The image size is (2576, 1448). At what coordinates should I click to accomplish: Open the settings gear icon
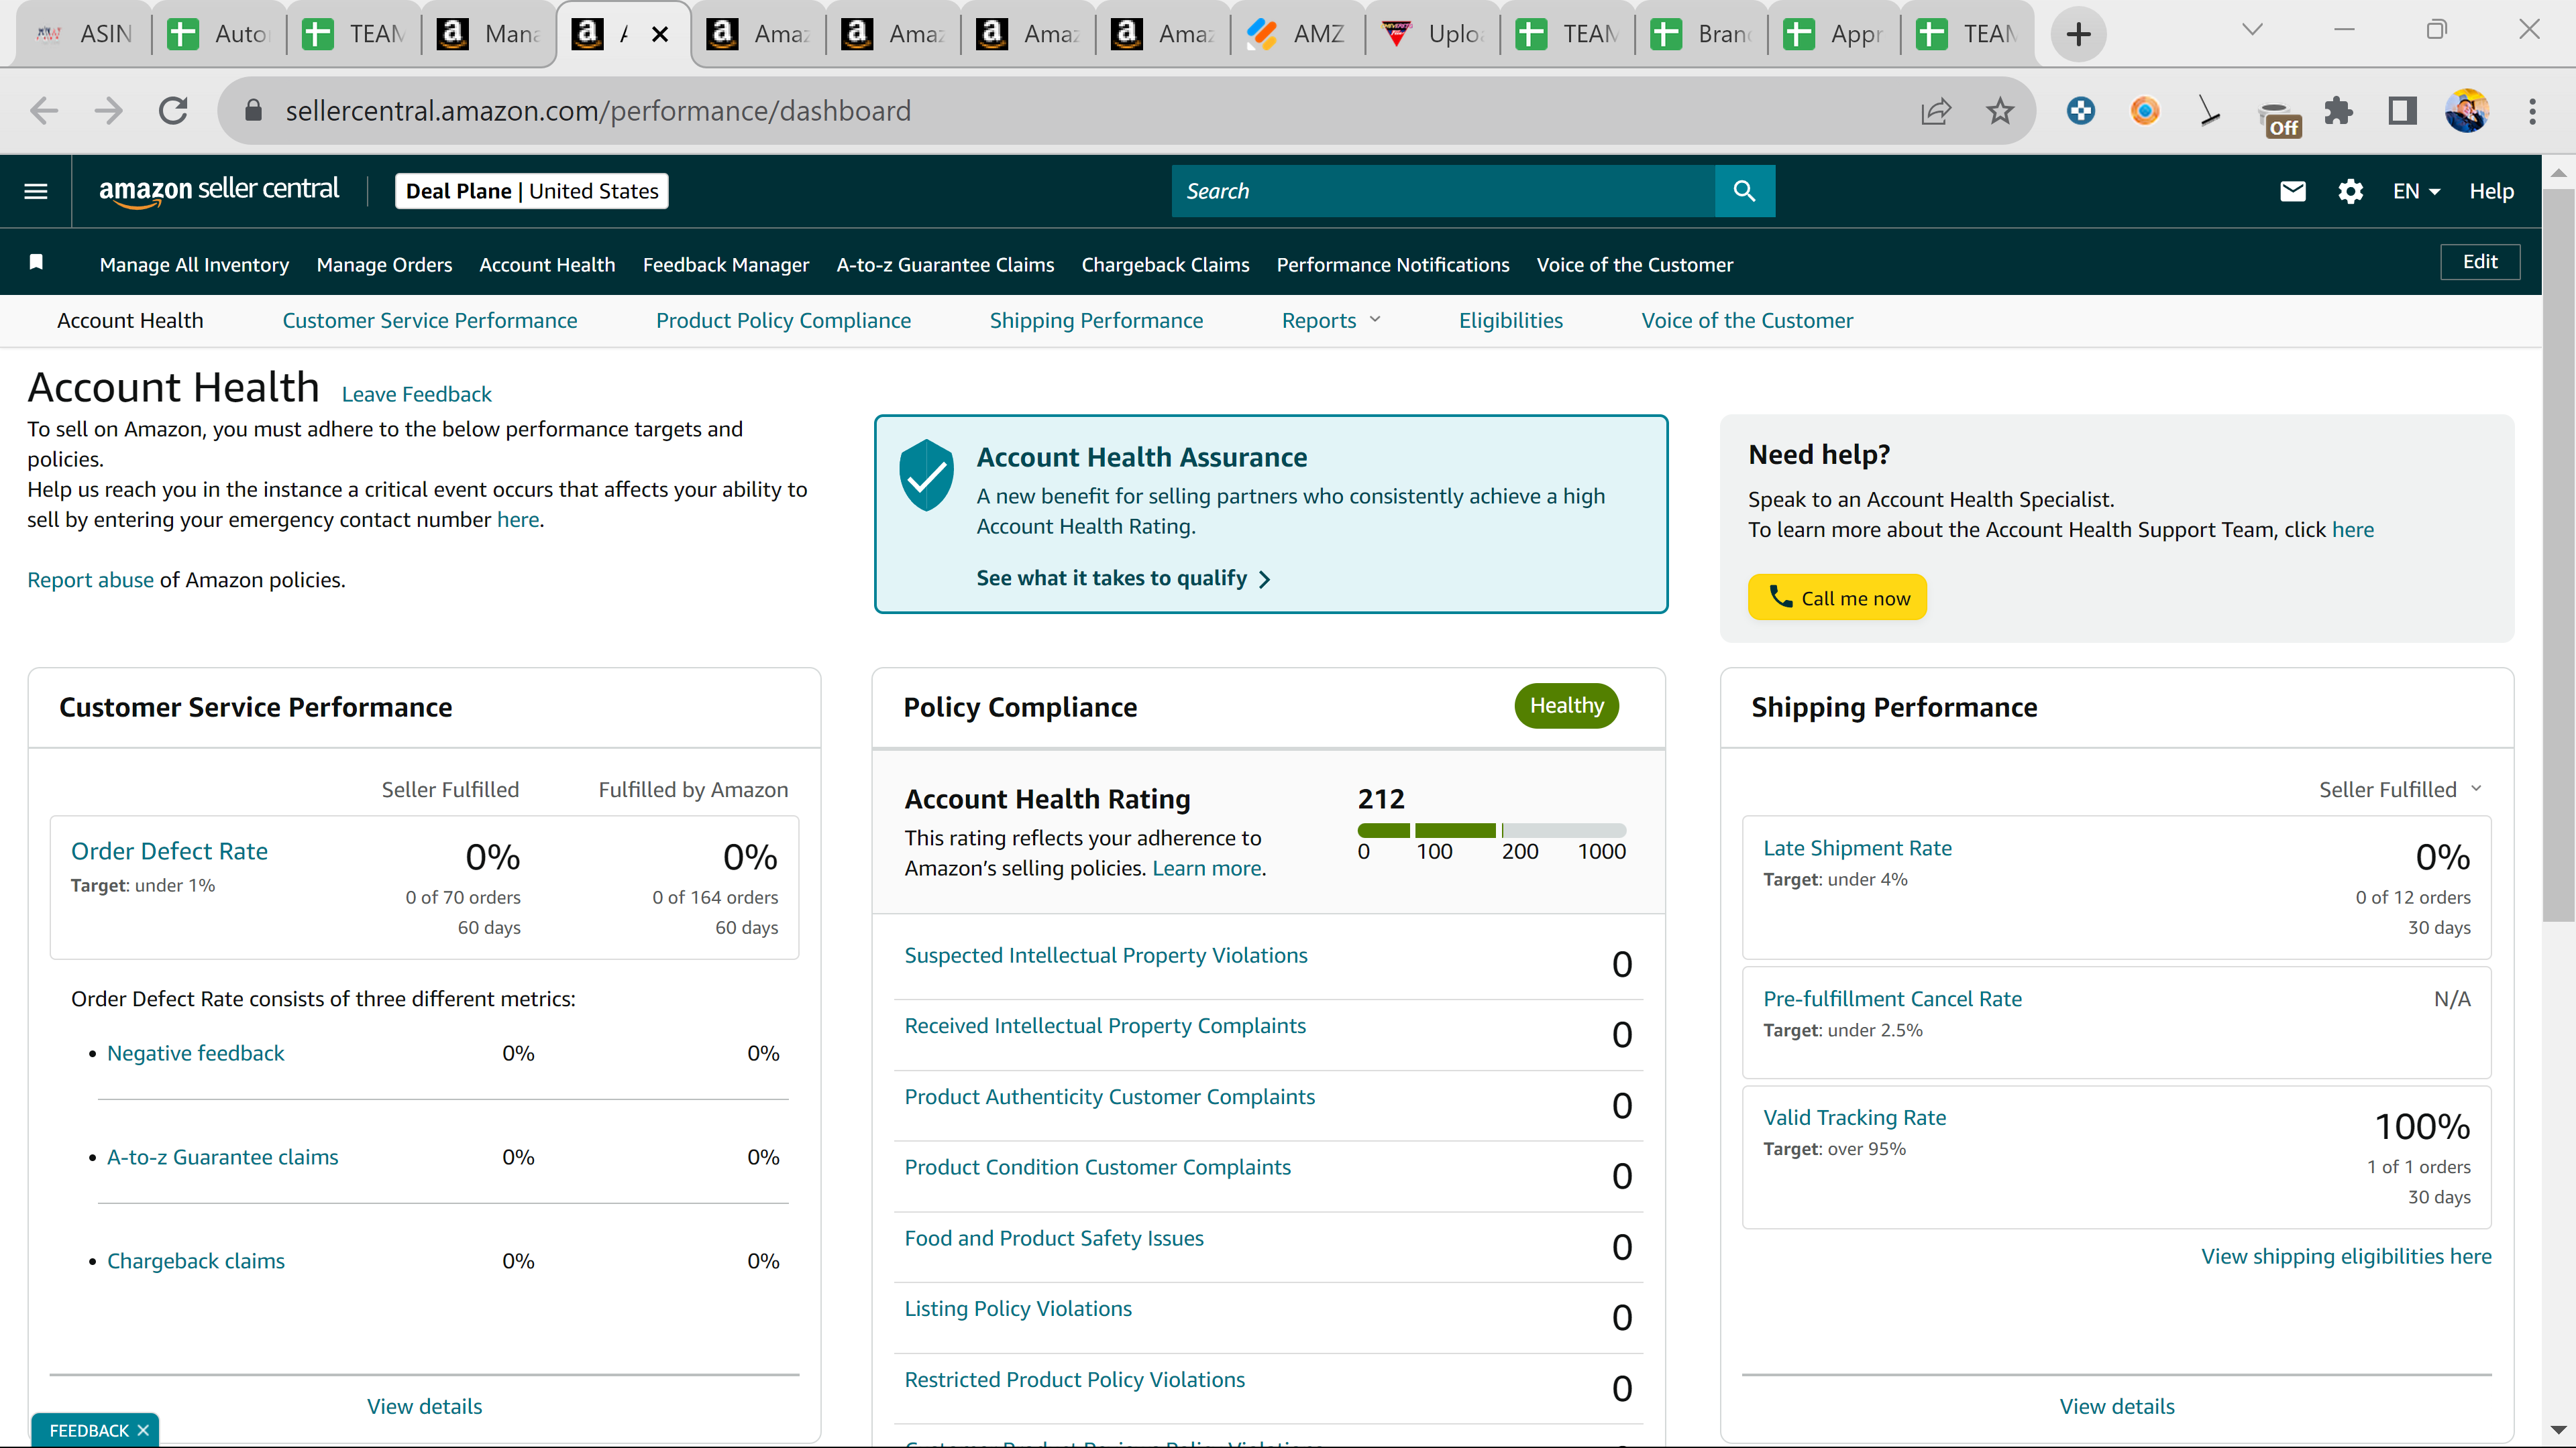[x=2350, y=191]
